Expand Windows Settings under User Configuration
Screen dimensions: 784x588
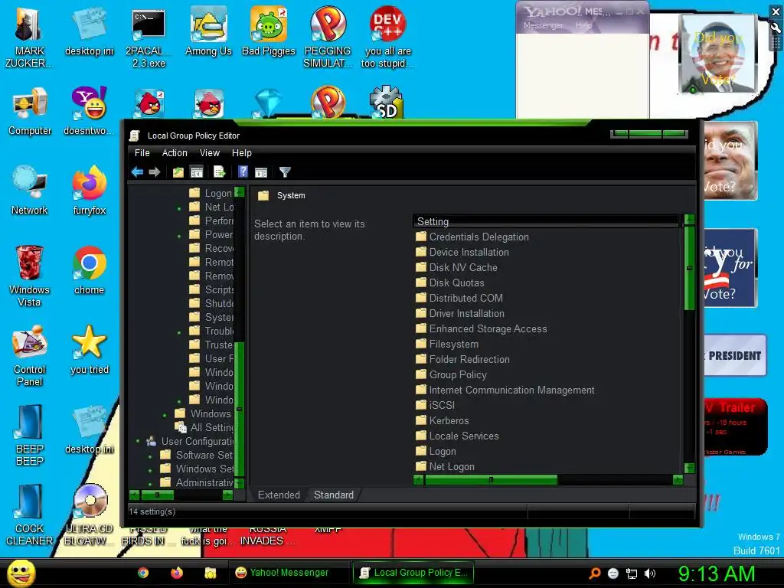point(150,470)
